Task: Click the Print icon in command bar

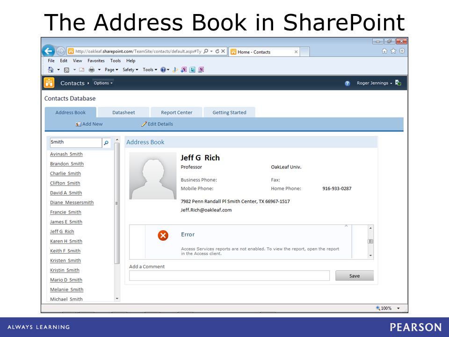Action: coord(92,70)
